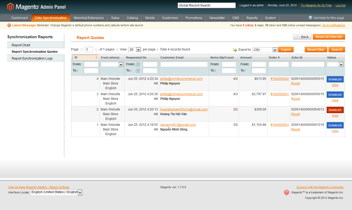Click the Export button
The width and height of the screenshot is (352, 210).
pos(286,50)
